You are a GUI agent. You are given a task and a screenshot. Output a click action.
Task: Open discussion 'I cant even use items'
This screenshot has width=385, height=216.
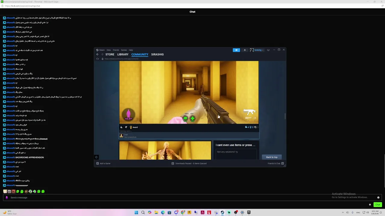pos(236,145)
